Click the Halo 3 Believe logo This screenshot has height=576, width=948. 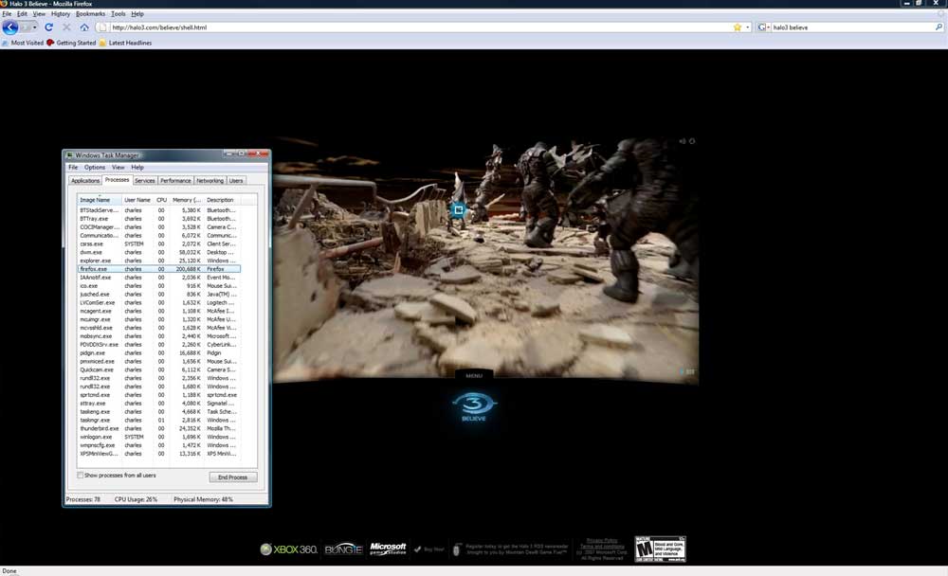(x=474, y=407)
